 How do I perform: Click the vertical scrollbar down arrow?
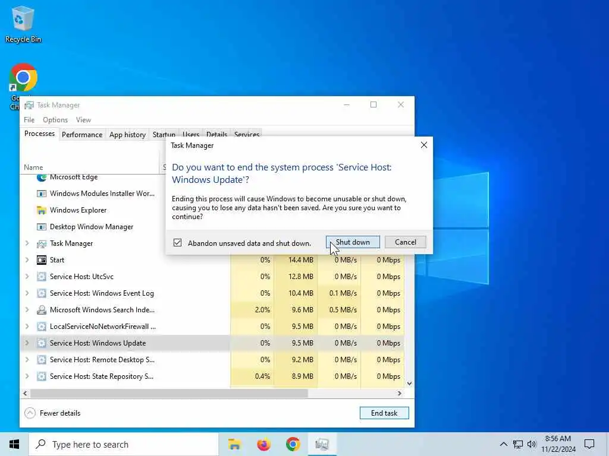(x=409, y=383)
